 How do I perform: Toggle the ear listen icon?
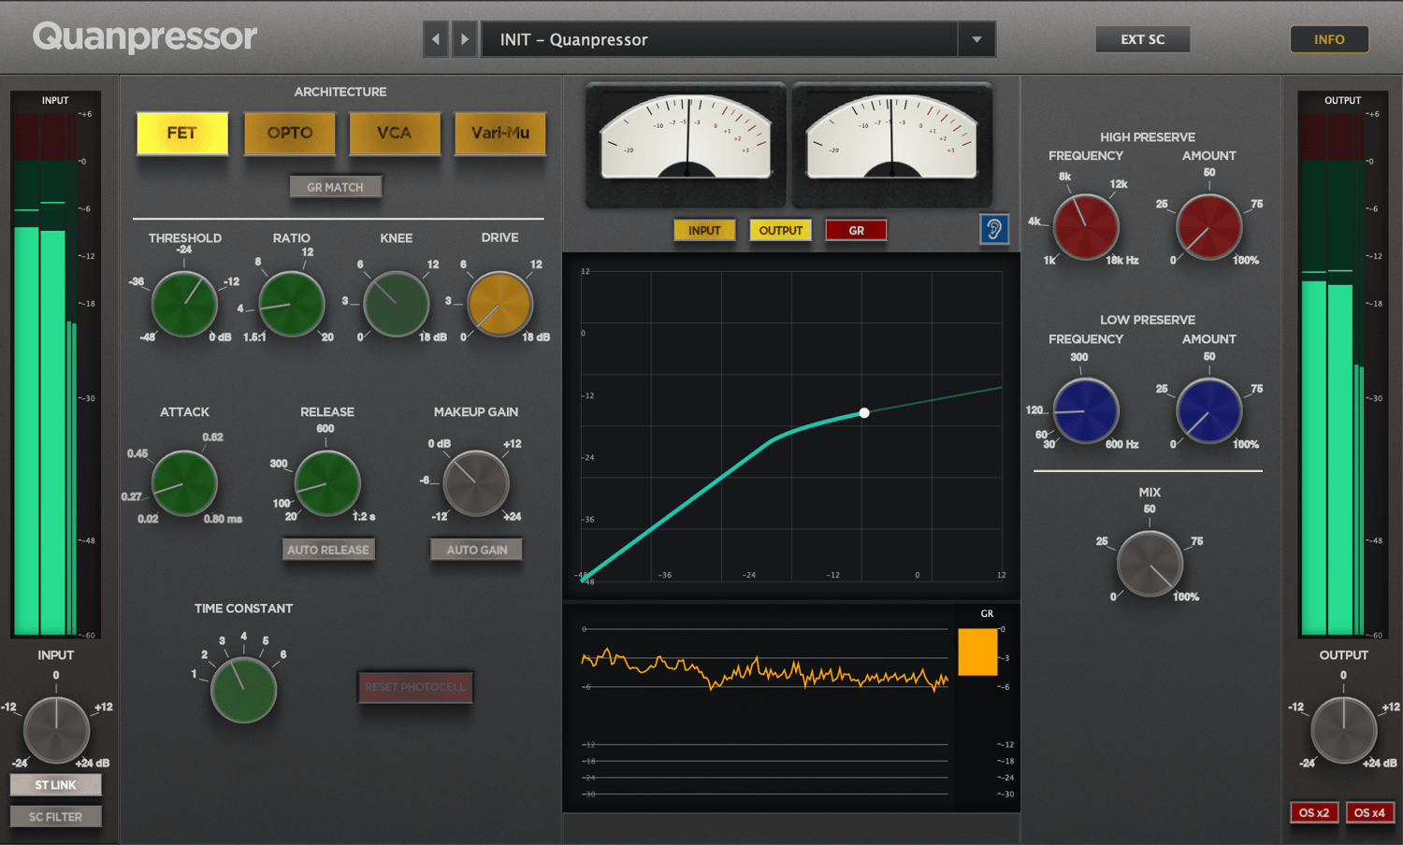994,229
